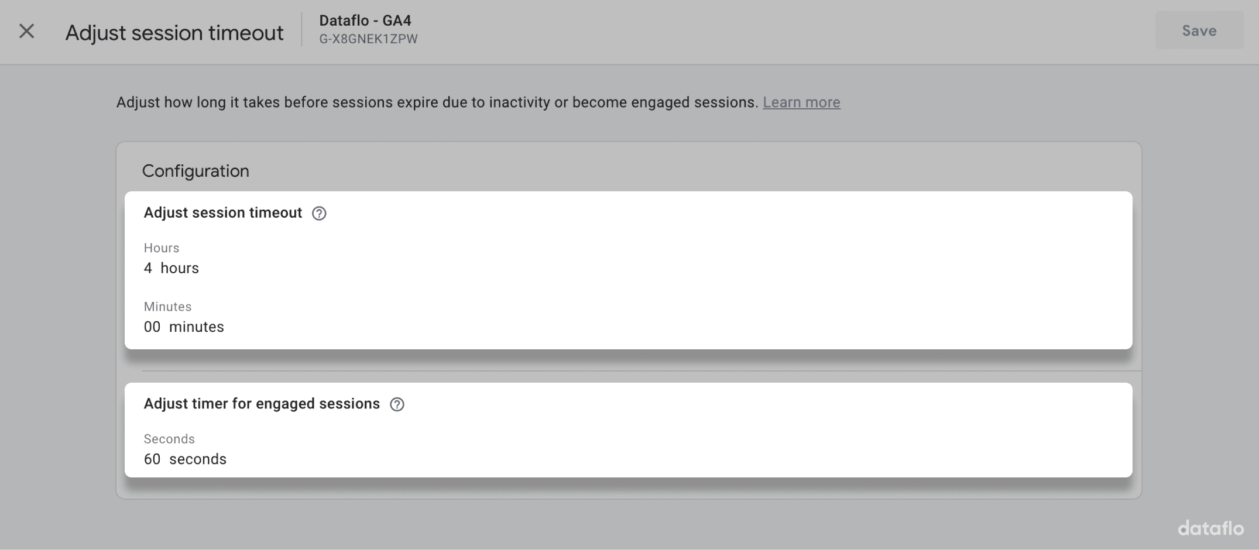Open the Seconds selector showing 60 seconds
Image resolution: width=1259 pixels, height=550 pixels.
click(x=185, y=459)
